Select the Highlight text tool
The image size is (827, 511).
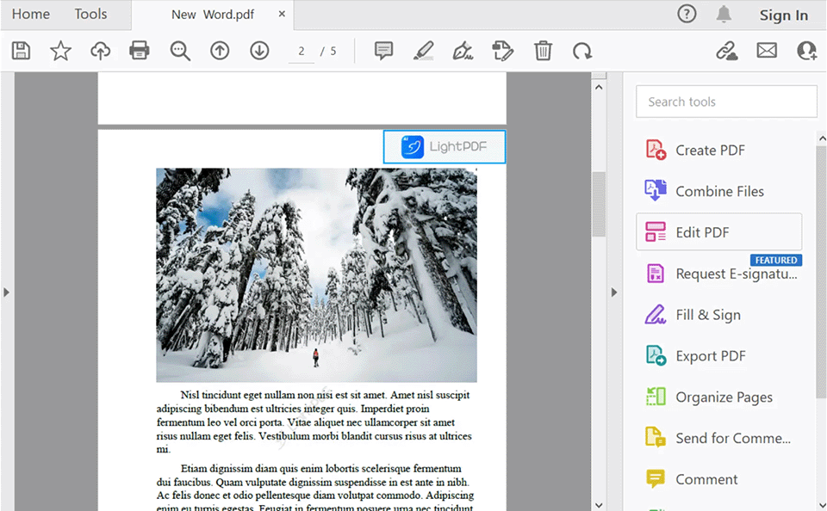point(423,51)
